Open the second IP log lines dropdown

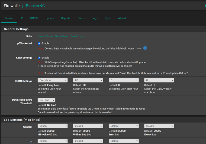click(x=88, y=141)
